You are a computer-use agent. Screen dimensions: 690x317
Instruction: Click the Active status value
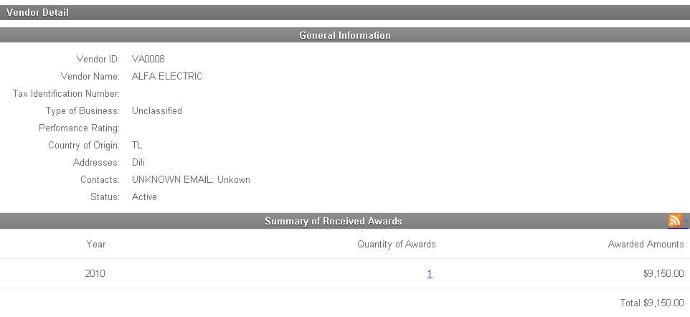(x=144, y=197)
